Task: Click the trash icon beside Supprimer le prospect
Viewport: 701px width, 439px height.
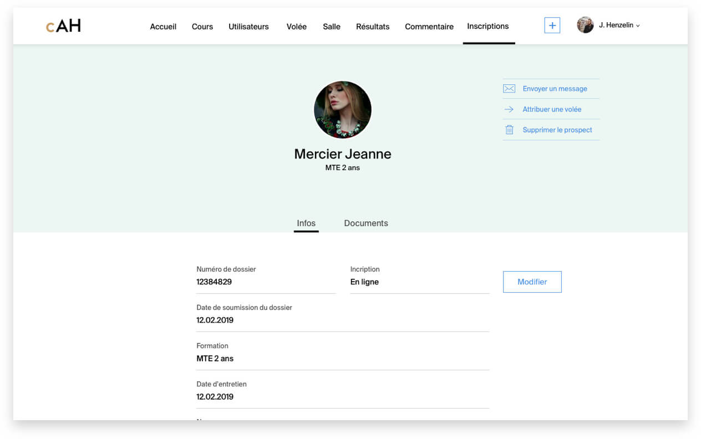Action: pos(509,130)
